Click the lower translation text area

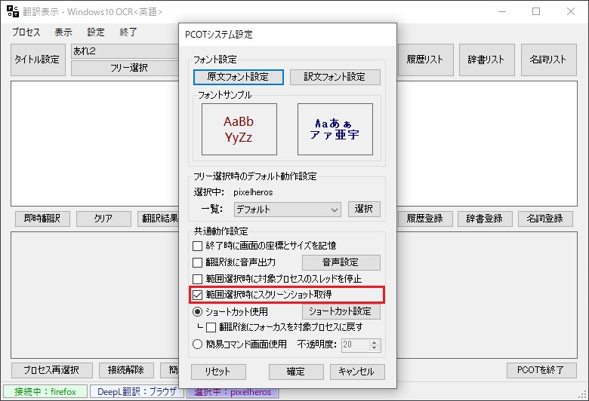(x=94, y=295)
